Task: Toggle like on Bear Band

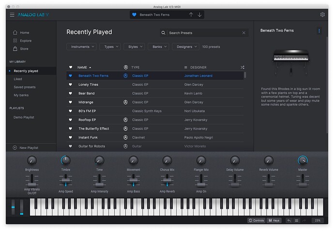Action: [x=71, y=93]
